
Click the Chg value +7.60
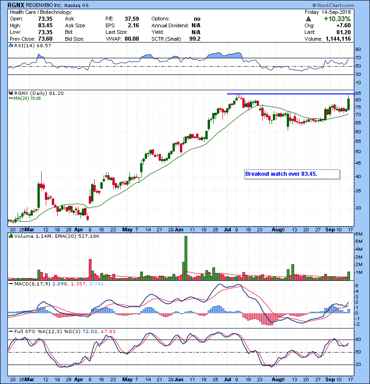343,25
